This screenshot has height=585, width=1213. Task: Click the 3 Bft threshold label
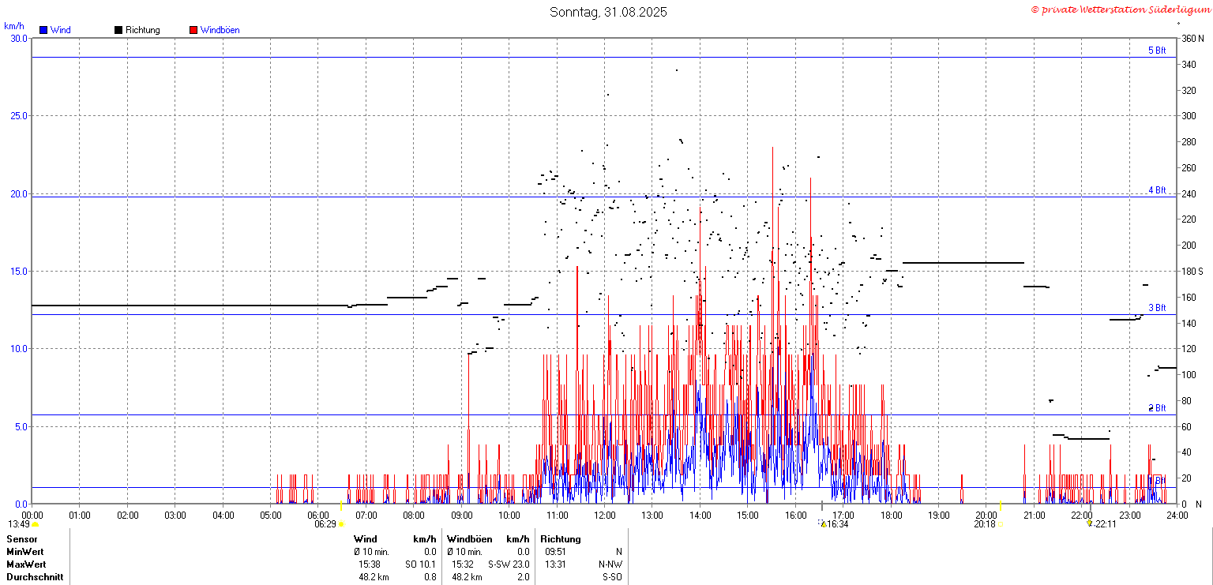(x=1157, y=308)
